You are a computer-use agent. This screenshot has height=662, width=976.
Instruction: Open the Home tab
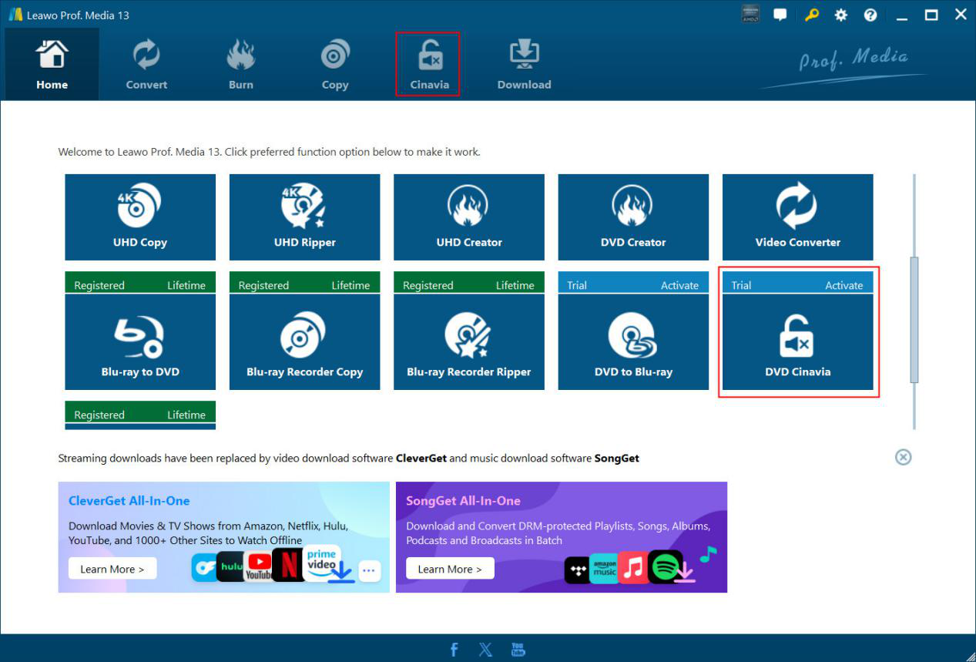coord(52,65)
